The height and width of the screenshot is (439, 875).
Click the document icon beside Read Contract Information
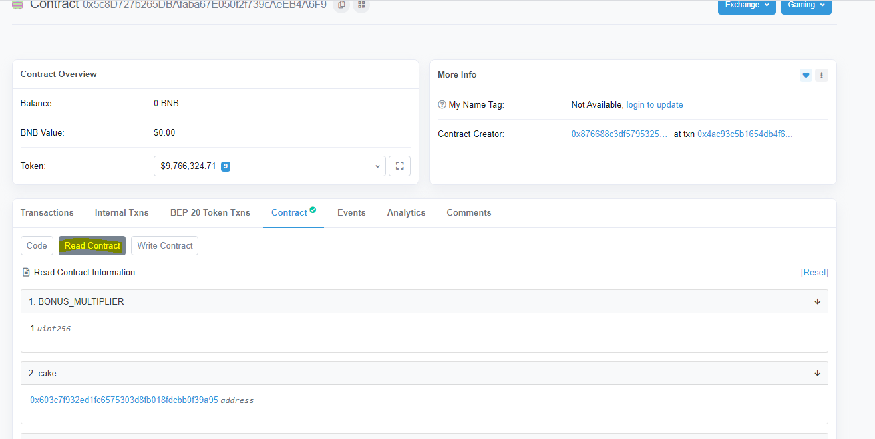tap(26, 273)
